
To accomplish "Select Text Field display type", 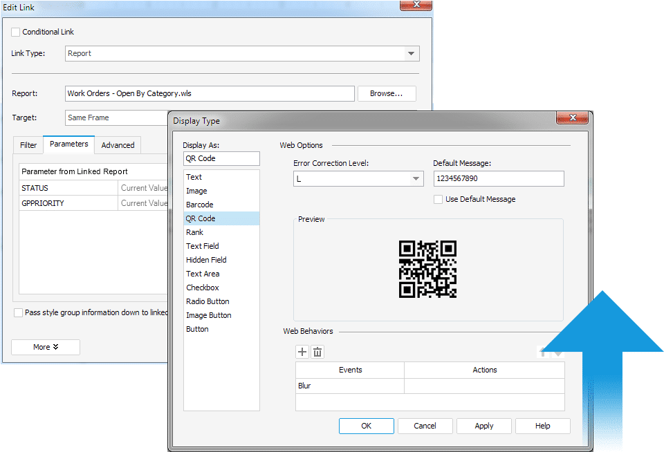I will point(221,246).
